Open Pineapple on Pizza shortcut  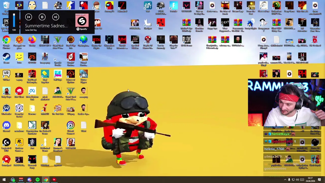tap(19, 42)
